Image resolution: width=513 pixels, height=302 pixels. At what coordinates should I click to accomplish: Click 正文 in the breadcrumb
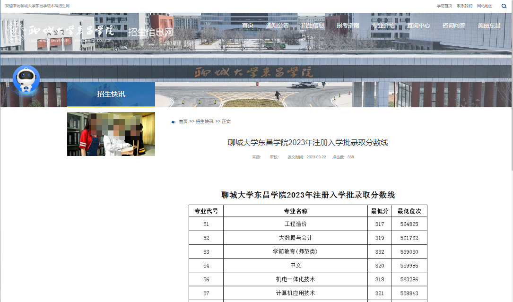click(226, 121)
